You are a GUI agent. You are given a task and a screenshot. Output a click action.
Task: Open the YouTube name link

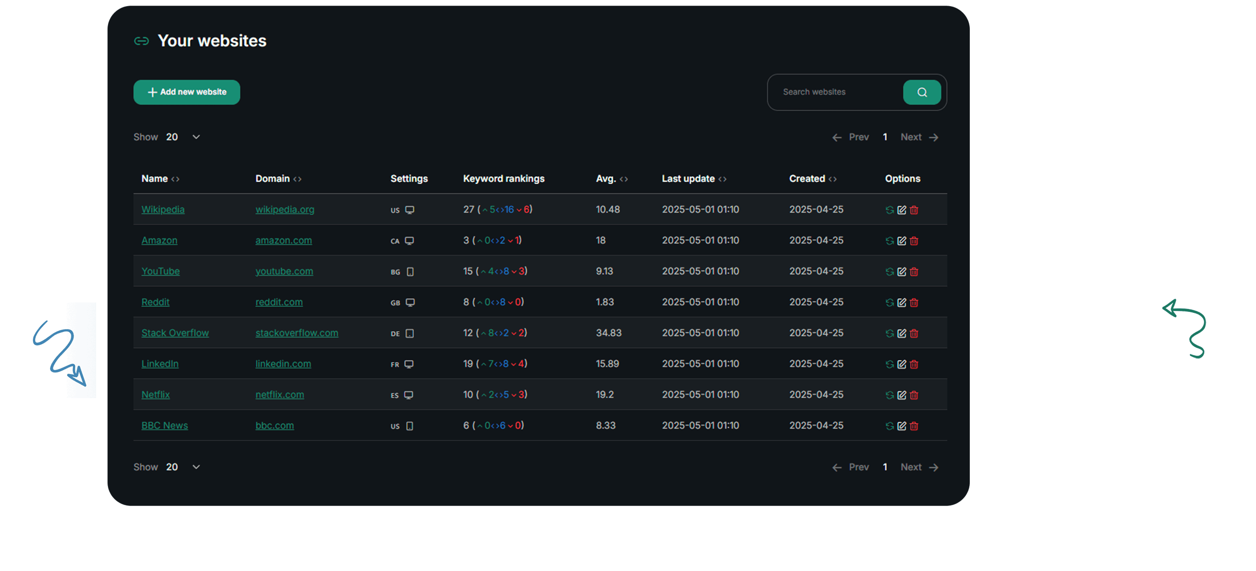(x=160, y=271)
